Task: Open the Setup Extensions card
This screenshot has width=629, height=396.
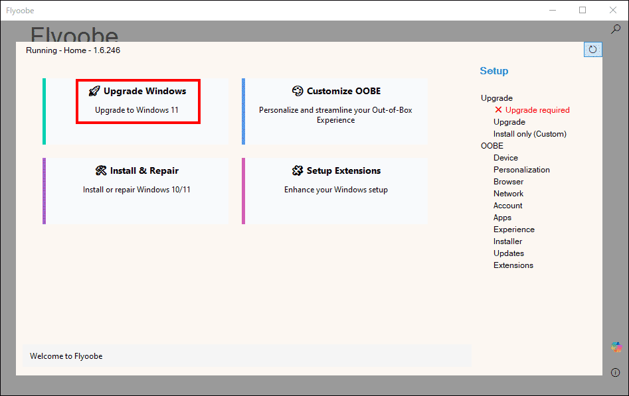Action: pos(335,191)
